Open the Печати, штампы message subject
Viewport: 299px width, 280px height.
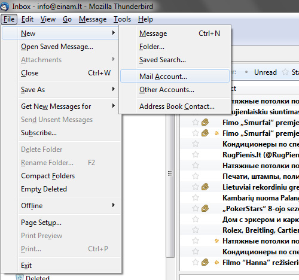(x=261, y=176)
